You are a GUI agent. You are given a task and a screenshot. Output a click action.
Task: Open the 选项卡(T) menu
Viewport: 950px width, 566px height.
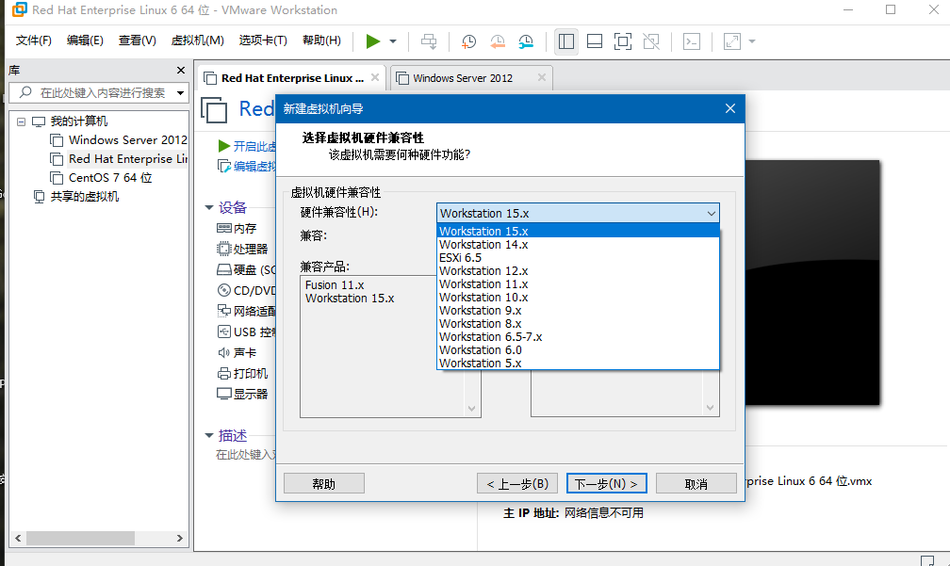[x=263, y=40]
